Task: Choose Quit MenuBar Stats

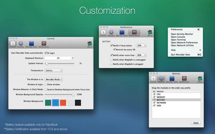Action: [185, 55]
